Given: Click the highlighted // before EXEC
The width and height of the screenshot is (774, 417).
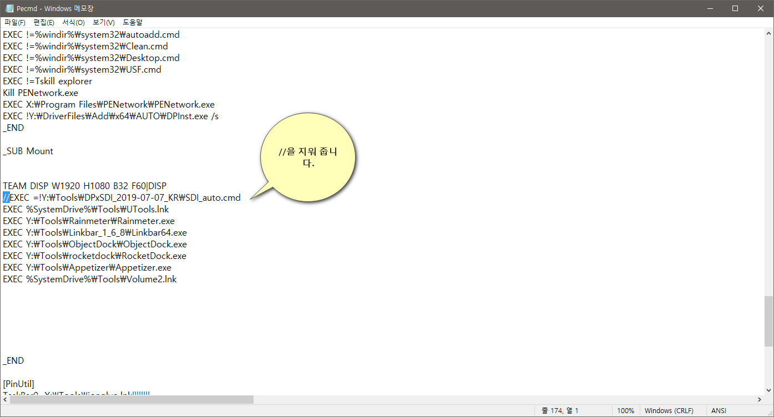Looking at the screenshot, I should point(6,197).
